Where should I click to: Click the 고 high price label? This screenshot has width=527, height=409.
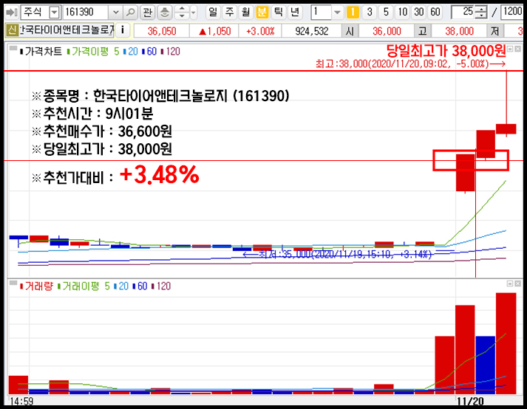[x=422, y=31]
